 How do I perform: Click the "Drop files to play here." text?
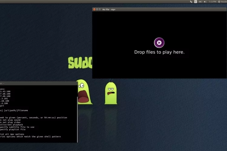tap(159, 52)
